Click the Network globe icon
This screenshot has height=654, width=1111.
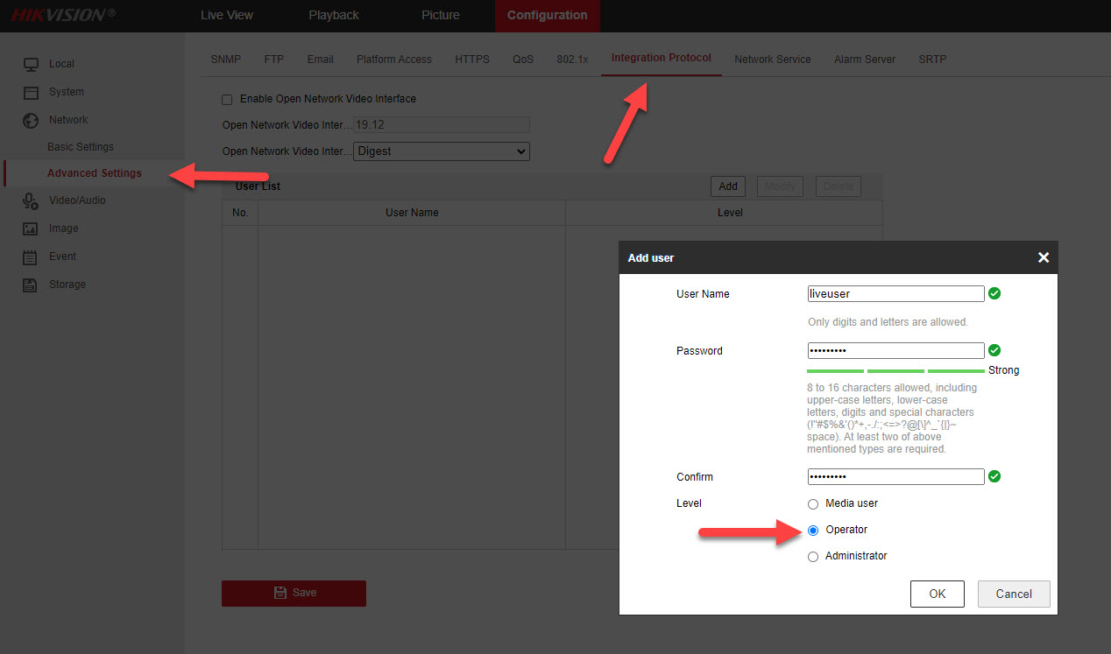(x=31, y=120)
